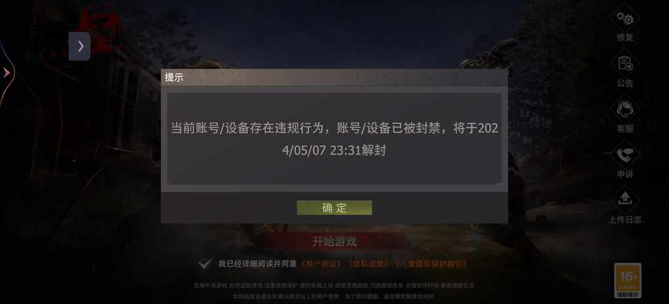
Task: Open the 修复 repair gear icon
Action: 625,19
